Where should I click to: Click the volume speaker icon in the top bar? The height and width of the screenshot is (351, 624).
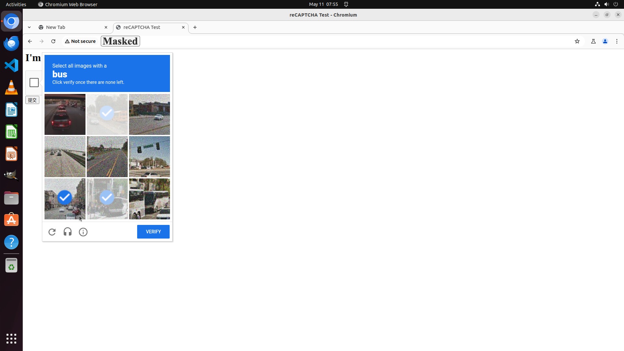coord(606,4)
